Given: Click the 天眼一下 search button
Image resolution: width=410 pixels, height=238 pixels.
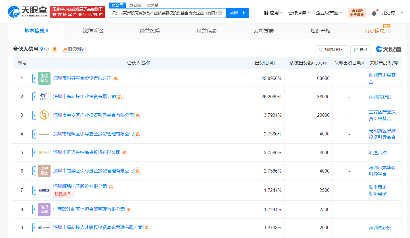Looking at the screenshot, I should coord(238,13).
